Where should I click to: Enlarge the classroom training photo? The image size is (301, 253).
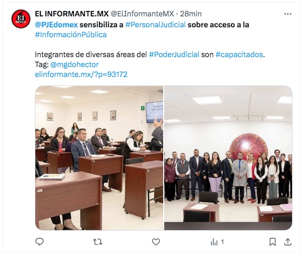tap(99, 158)
